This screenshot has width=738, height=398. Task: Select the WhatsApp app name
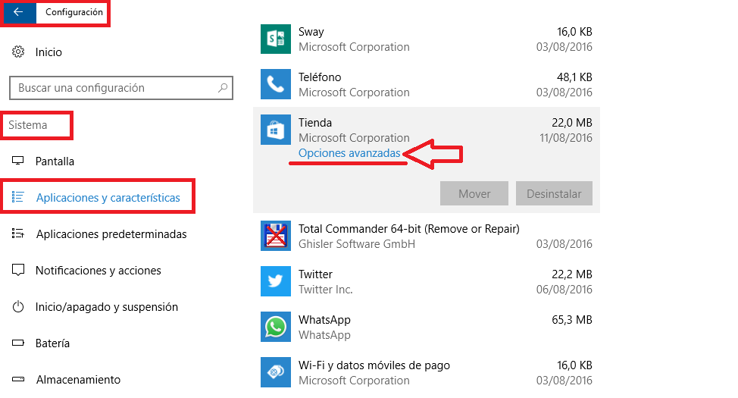(x=324, y=320)
